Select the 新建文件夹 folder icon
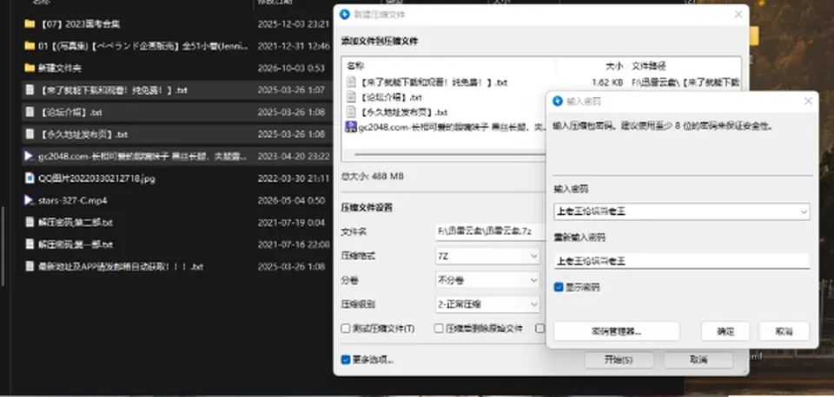The height and width of the screenshot is (397, 834). (x=30, y=68)
